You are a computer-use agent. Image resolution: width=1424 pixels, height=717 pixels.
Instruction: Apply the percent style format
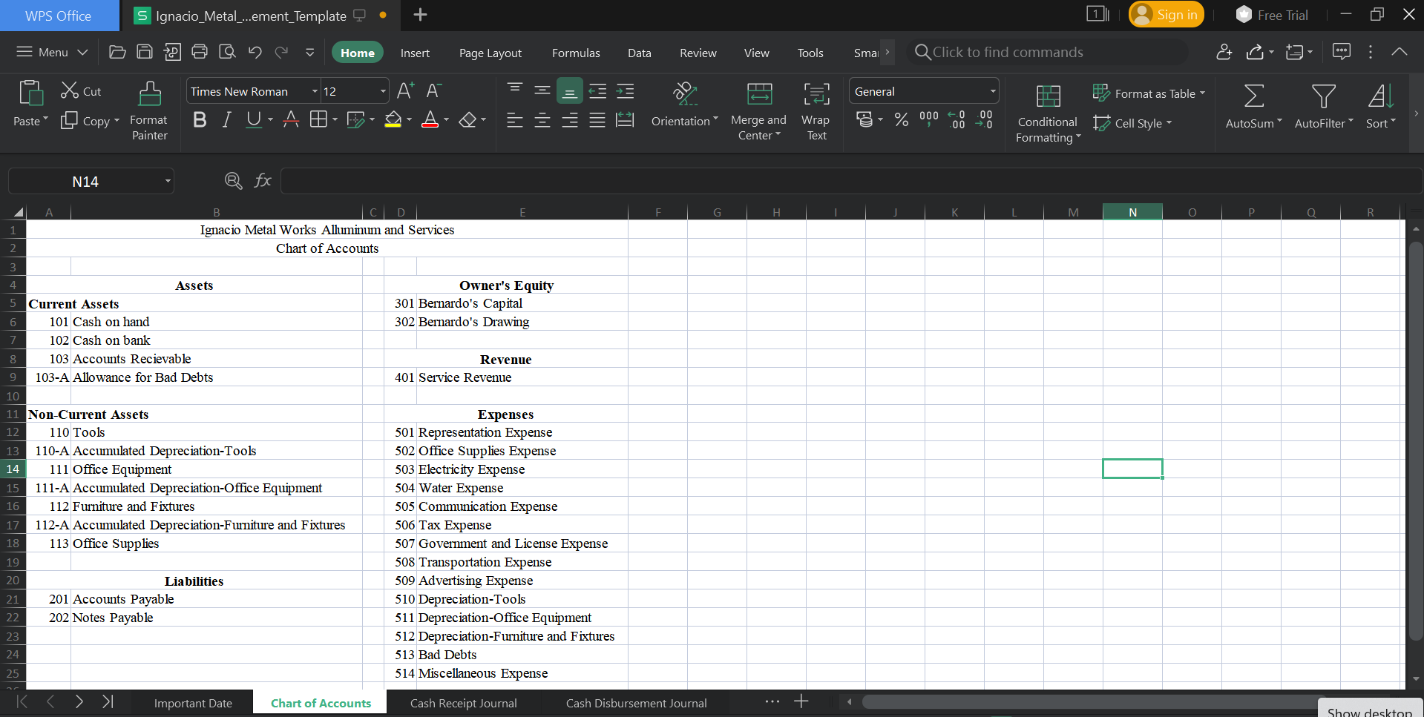[902, 119]
